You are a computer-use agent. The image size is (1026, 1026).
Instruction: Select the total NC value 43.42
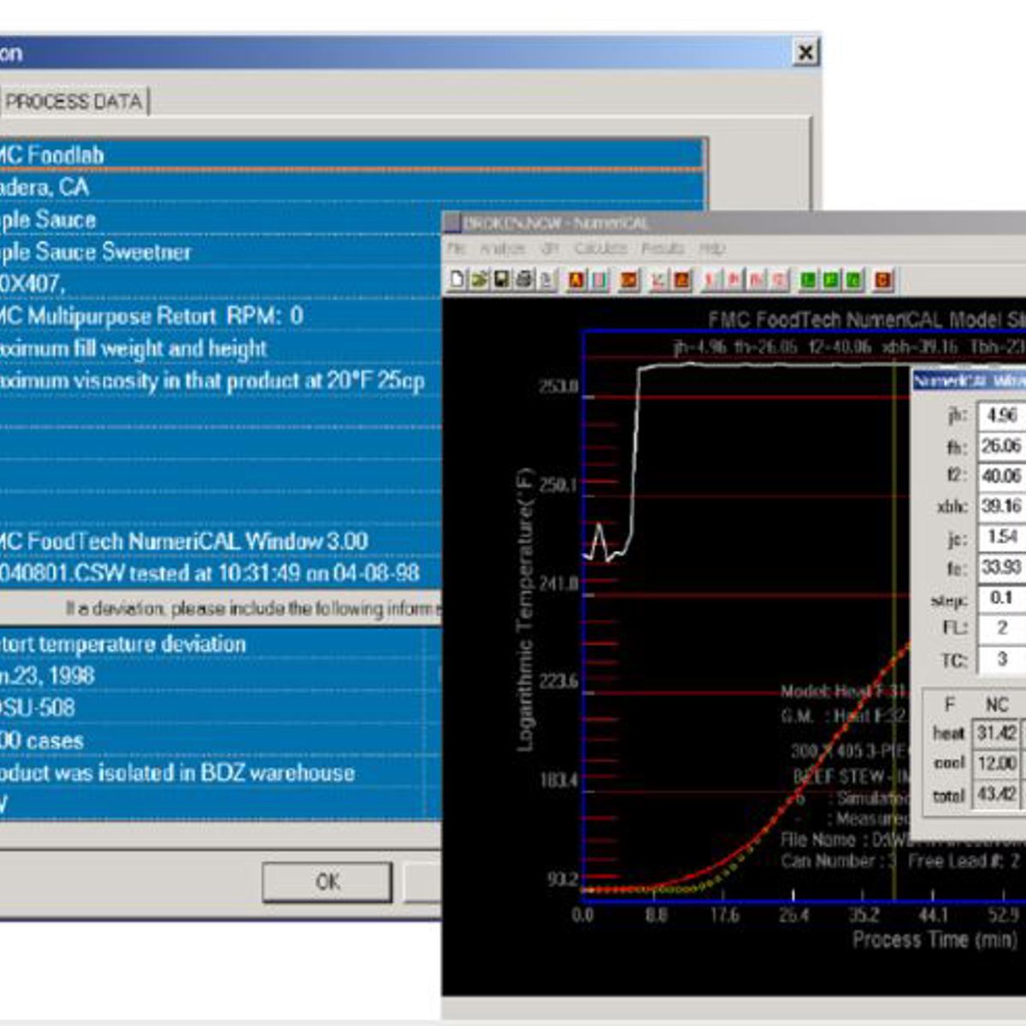[x=997, y=794]
